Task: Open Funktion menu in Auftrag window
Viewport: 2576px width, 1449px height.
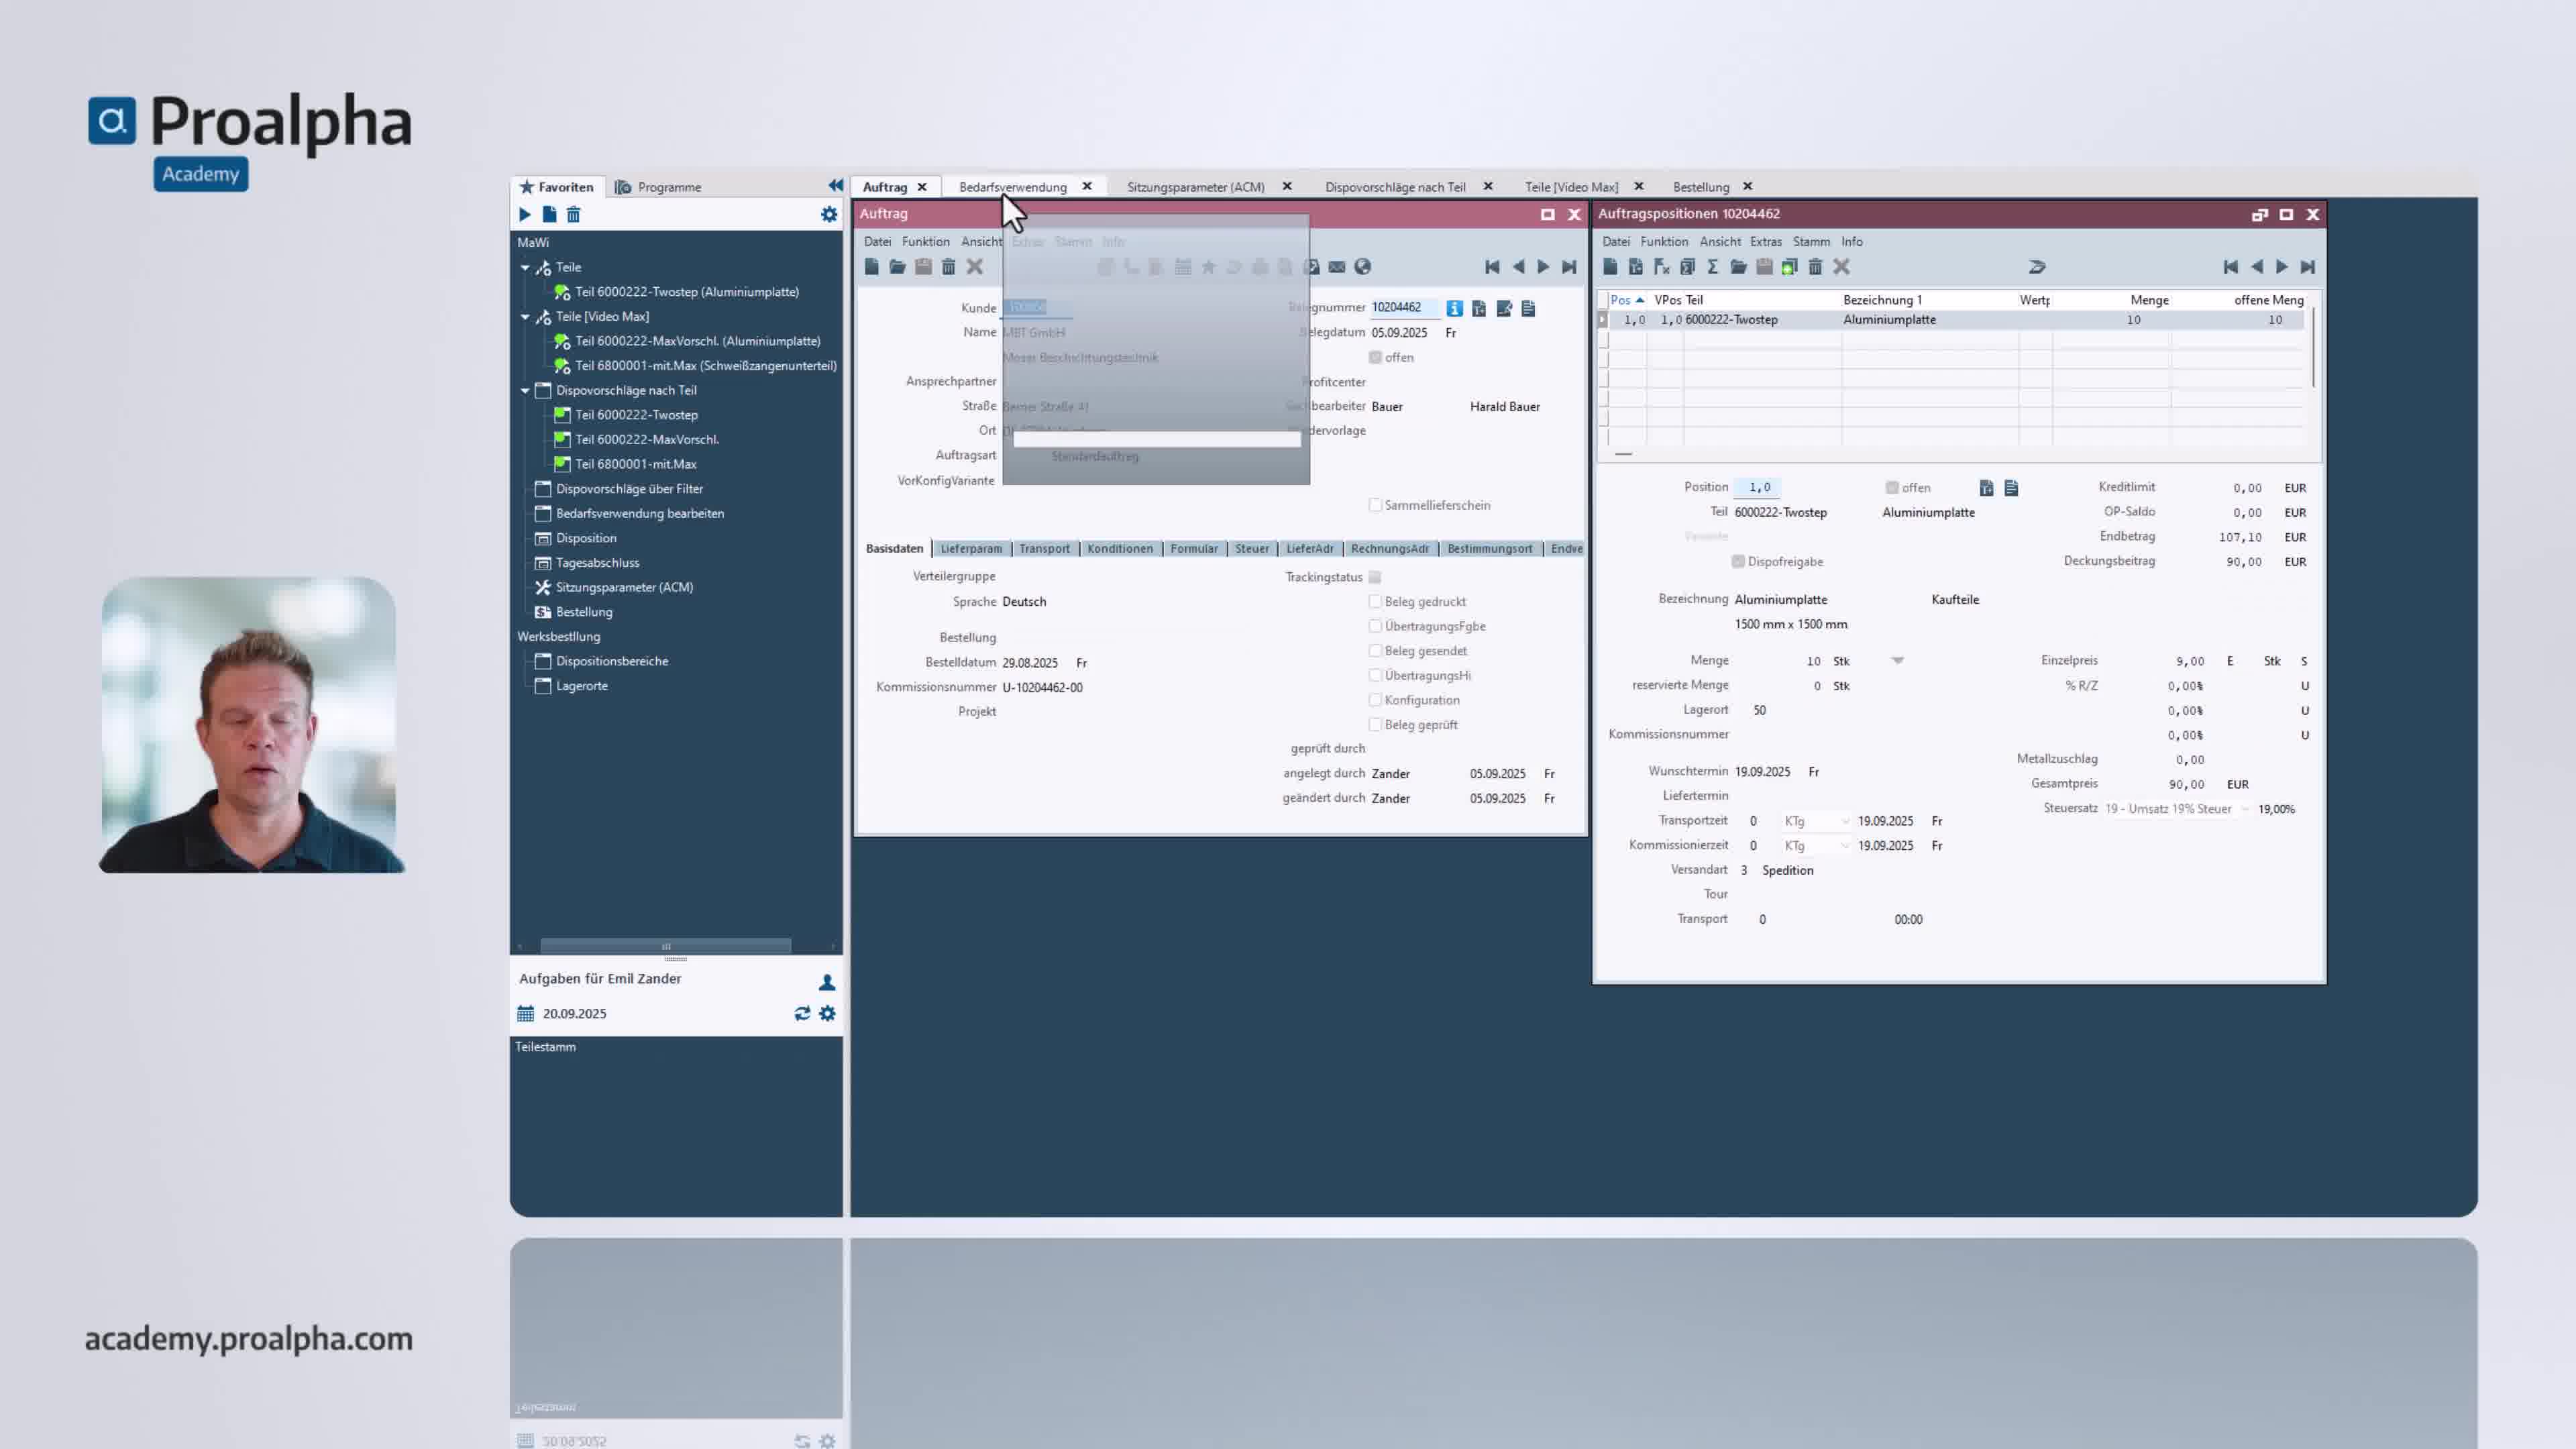Action: point(925,242)
